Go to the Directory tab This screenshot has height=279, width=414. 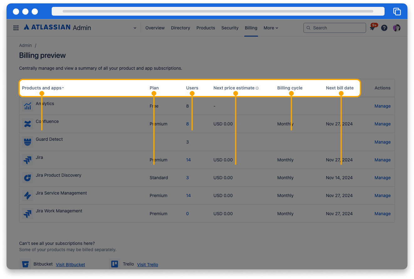pos(180,28)
